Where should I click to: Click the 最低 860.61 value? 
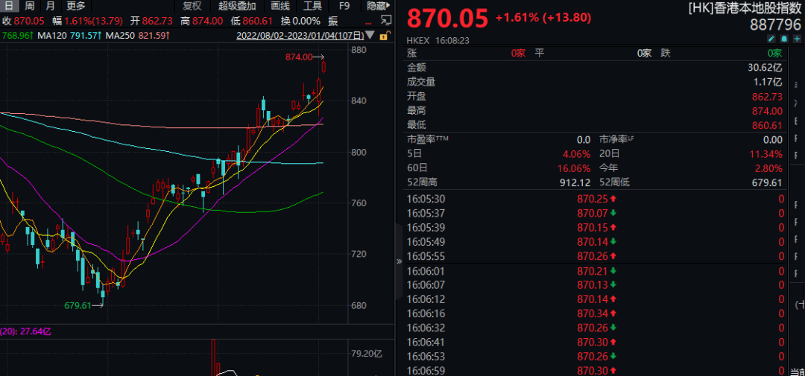click(x=767, y=125)
